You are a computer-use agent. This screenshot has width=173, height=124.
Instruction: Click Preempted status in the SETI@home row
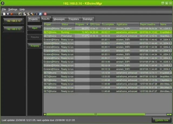(68, 36)
